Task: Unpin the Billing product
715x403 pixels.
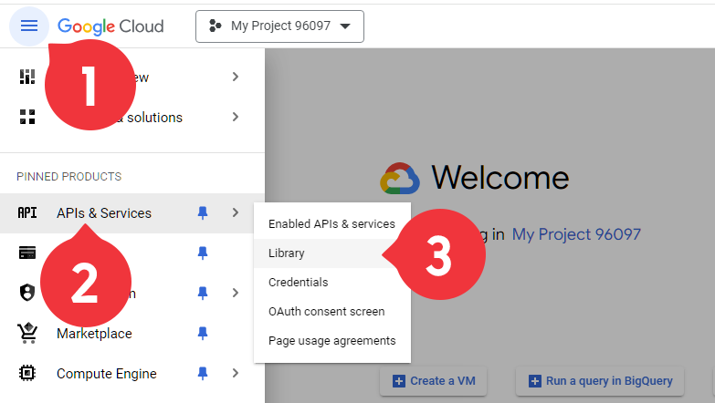Action: 203,253
